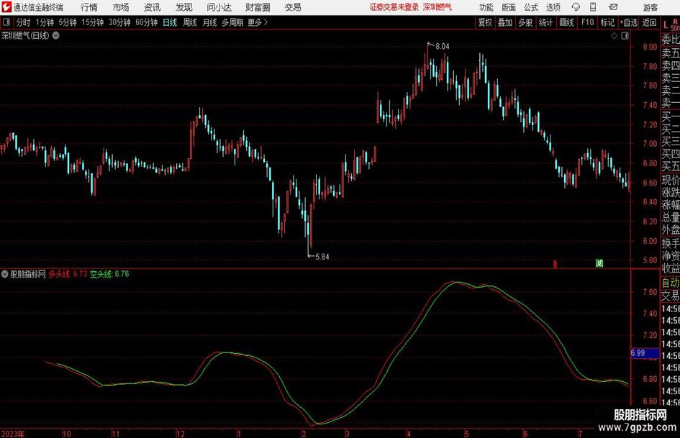Click the 空头线: 6.76 indicator value
This screenshot has width=680, height=438.
click(x=109, y=274)
